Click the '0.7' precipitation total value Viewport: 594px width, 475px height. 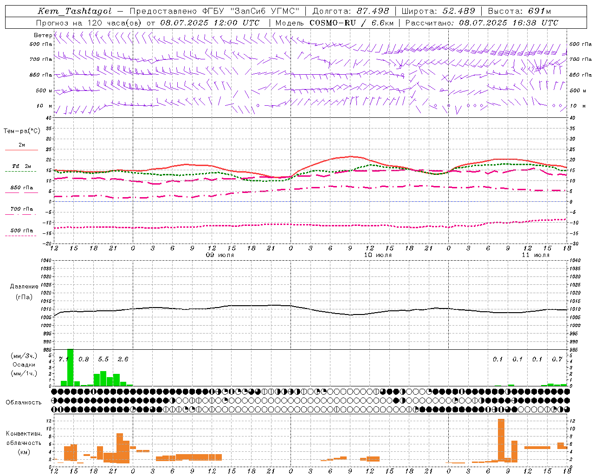click(x=557, y=359)
